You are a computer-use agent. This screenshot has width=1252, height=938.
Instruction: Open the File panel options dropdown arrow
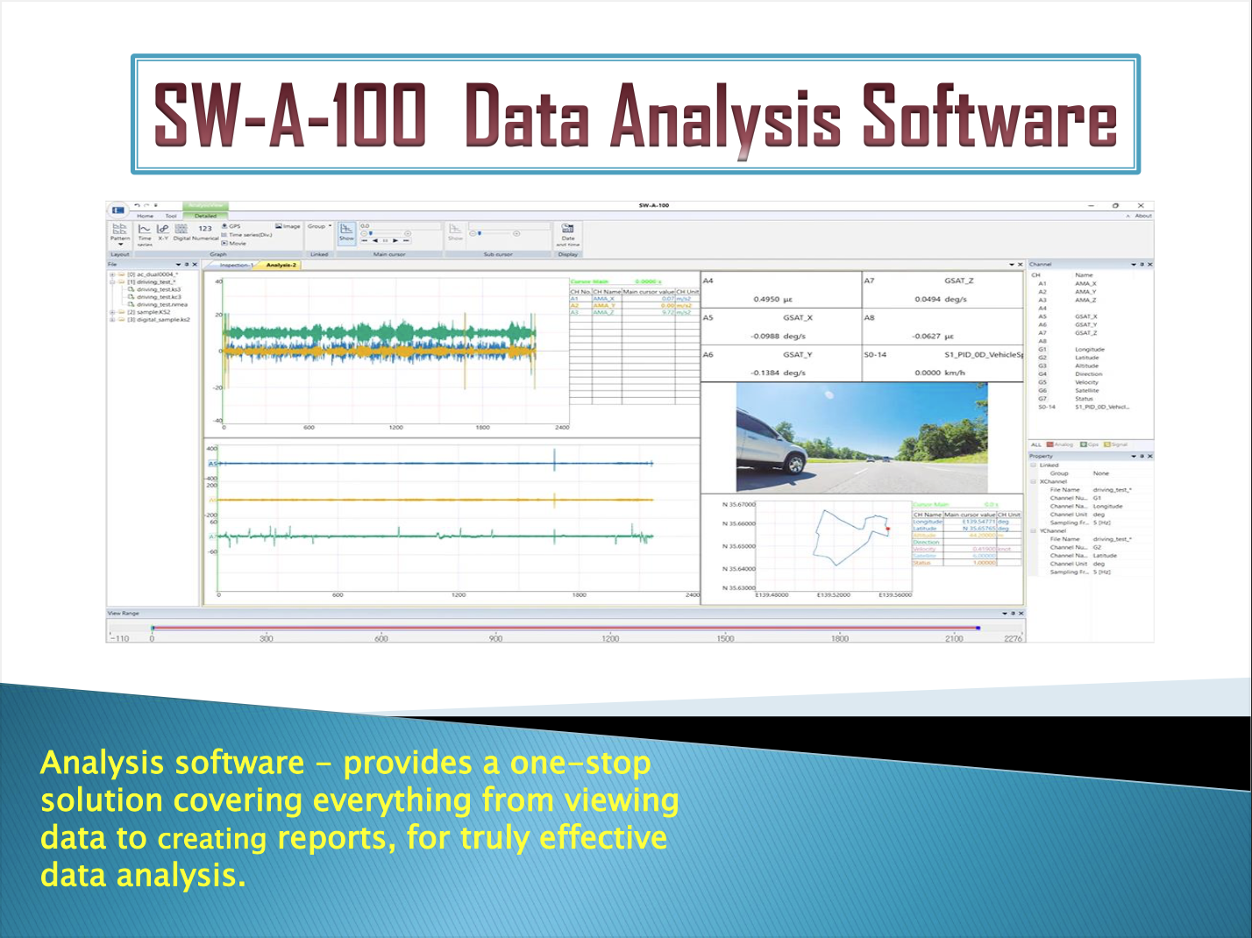[x=179, y=264]
